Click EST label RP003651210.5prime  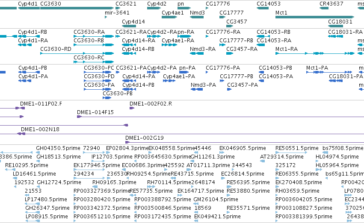pos(102,217)
